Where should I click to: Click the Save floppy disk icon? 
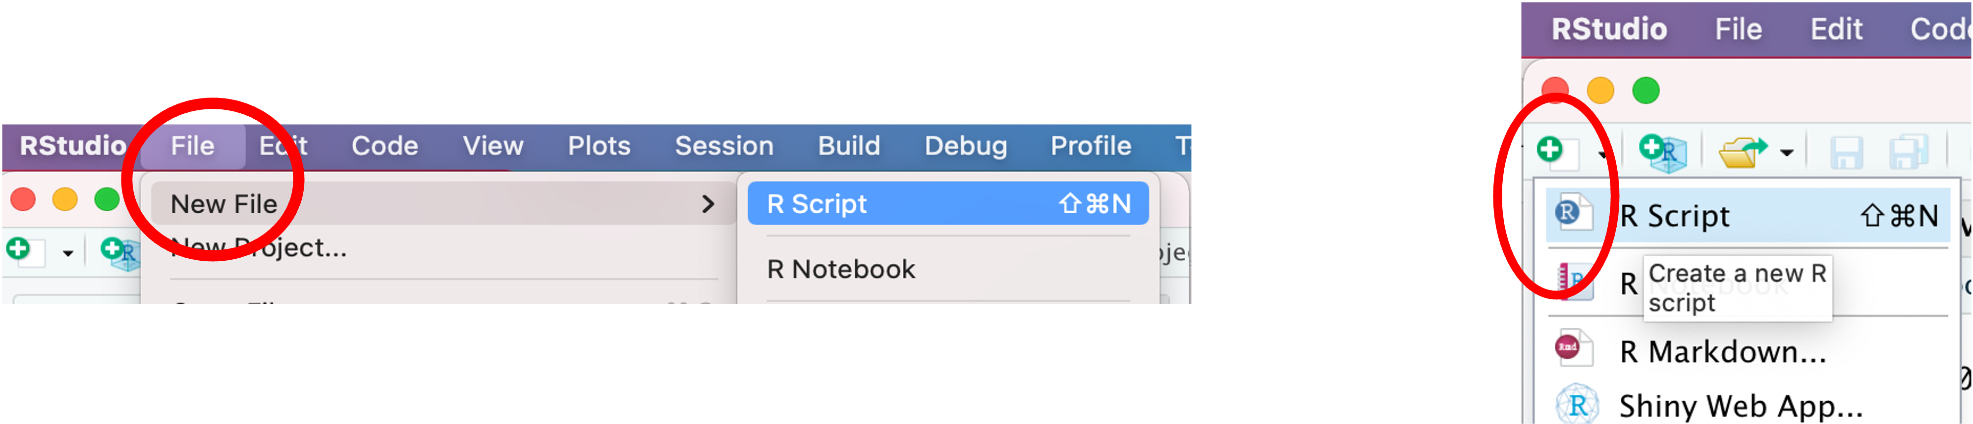pyautogui.click(x=1846, y=152)
